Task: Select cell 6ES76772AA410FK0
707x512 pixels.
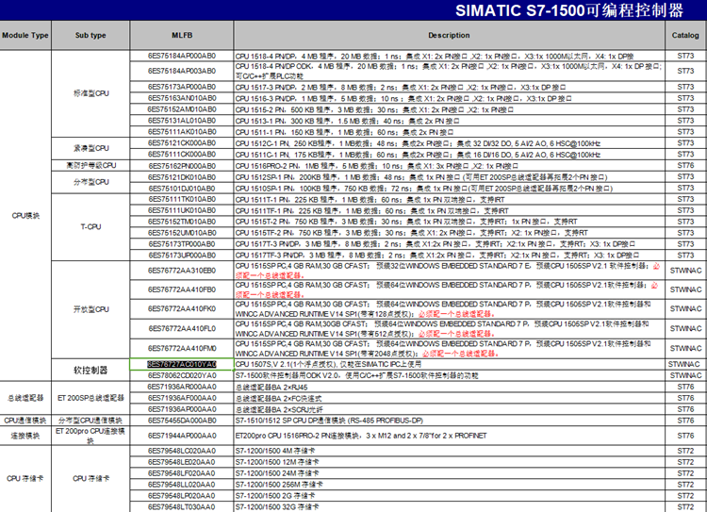Action: coord(182,309)
